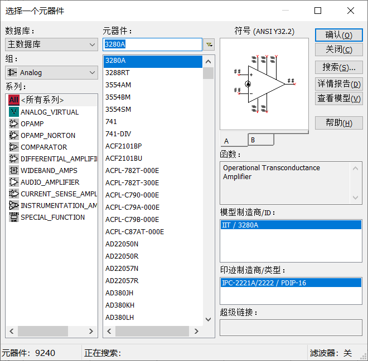Image resolution: width=368 pixels, height=361 pixels.
Task: Click function description scroll down arrow
Action: tap(355, 197)
